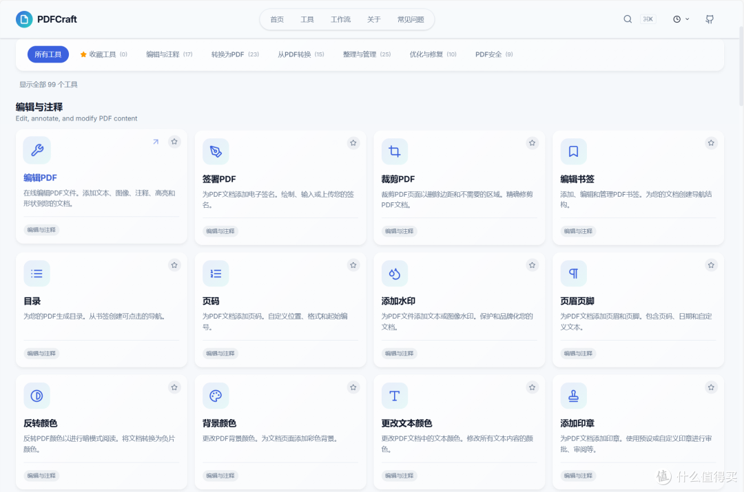Select the 收藏工具 filter tab
This screenshot has width=744, height=492.
click(x=104, y=54)
